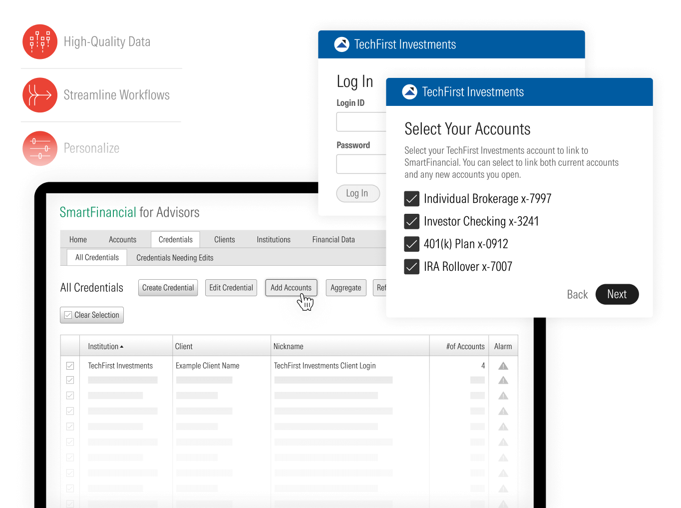Screen dimensions: 681x508
Task: Click the High-Quality Data red icon
Action: click(x=40, y=42)
